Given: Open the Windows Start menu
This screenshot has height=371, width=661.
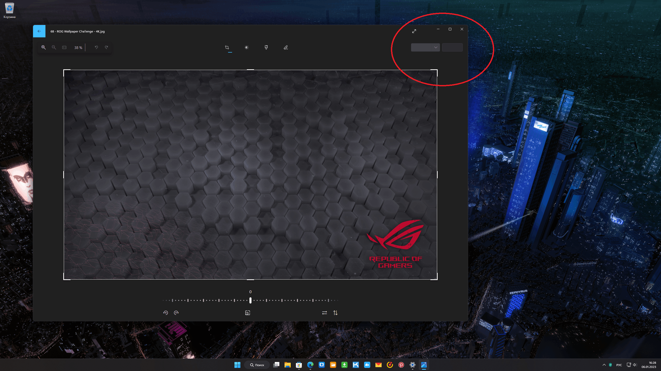Looking at the screenshot, I should click(x=237, y=365).
